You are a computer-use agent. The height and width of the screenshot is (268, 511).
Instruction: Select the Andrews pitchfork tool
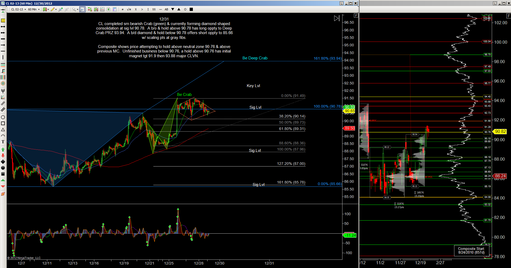pyautogui.click(x=3, y=91)
